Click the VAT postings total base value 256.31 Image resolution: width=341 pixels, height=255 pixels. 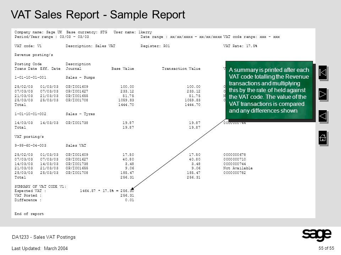[x=127, y=177]
